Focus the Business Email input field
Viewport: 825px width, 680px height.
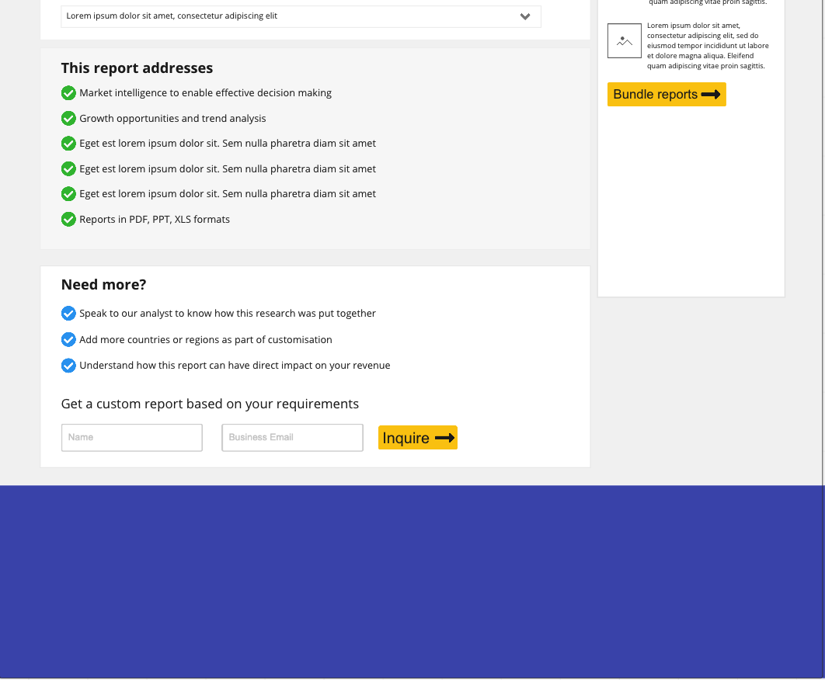tap(293, 438)
